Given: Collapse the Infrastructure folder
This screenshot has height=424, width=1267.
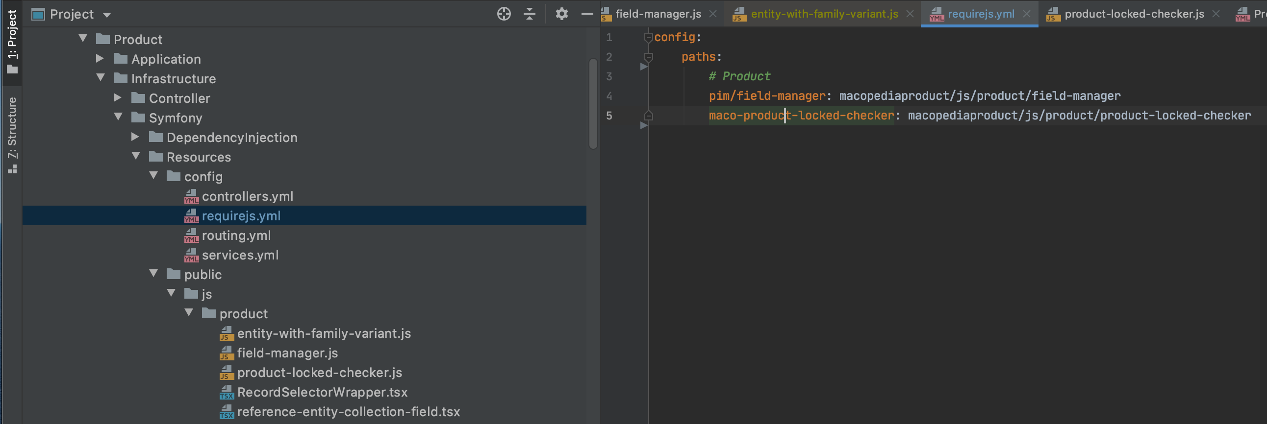Looking at the screenshot, I should [x=101, y=78].
